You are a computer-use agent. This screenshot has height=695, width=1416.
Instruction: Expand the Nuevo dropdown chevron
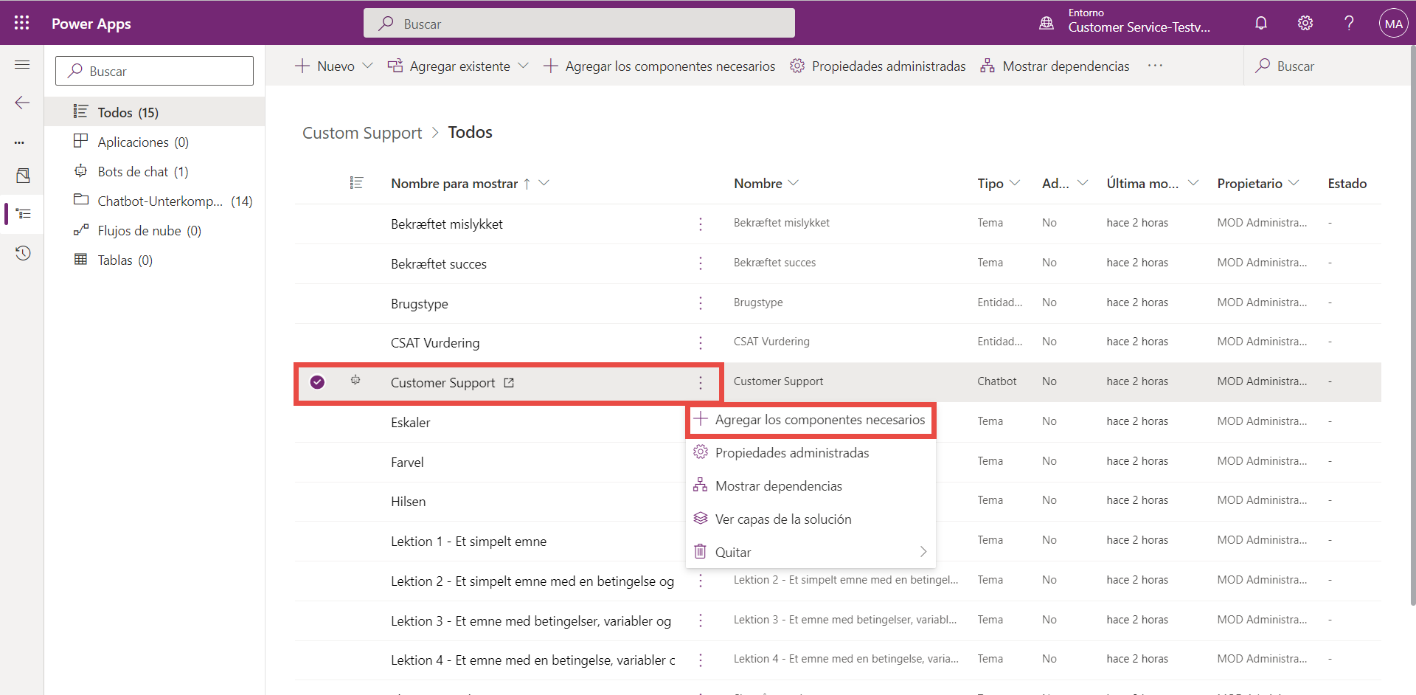[x=367, y=66]
